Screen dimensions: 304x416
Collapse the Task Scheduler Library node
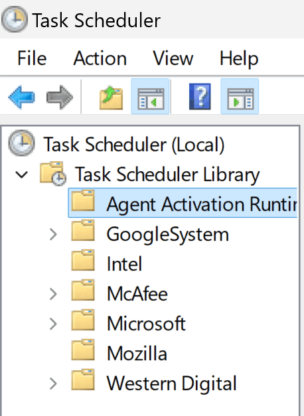point(22,174)
